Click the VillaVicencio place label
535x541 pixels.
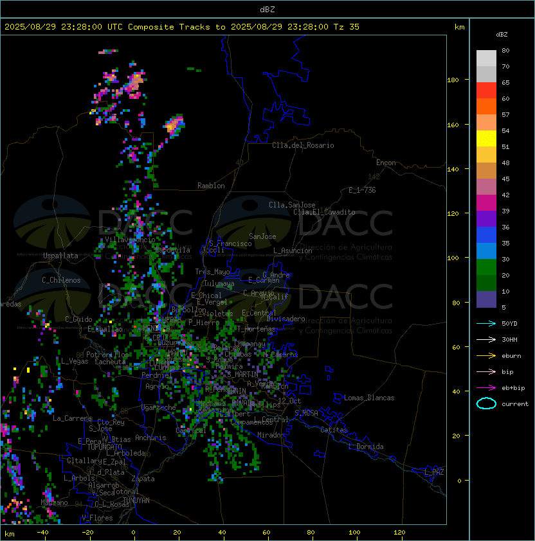pyautogui.click(x=130, y=240)
